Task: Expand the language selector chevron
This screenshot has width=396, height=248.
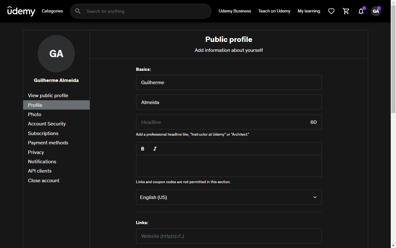Action: click(315, 197)
